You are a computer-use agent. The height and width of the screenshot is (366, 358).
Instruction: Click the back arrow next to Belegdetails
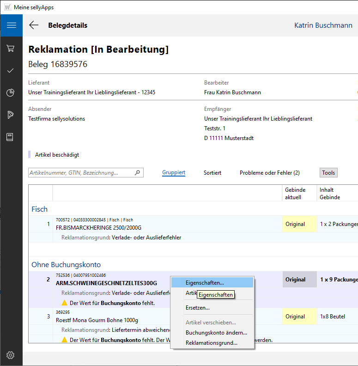[x=34, y=25]
